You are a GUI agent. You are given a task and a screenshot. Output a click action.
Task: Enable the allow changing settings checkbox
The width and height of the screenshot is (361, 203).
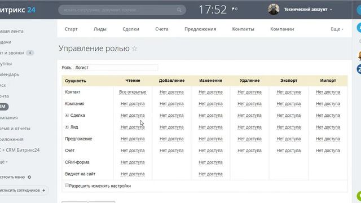tap(67, 186)
